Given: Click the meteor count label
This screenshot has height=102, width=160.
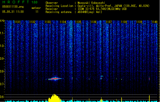Looking at the screenshot, I should coord(36,8).
